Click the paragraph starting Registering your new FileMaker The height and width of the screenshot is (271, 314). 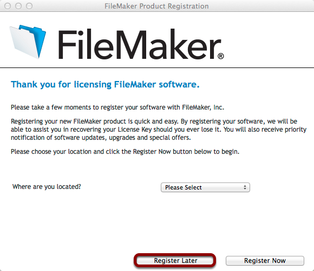point(159,130)
